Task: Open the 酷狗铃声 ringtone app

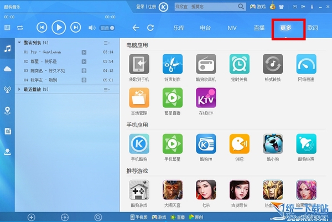Action: coord(307,144)
